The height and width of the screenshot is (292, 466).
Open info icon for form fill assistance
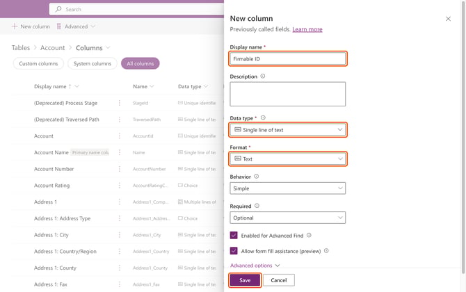[326, 251]
